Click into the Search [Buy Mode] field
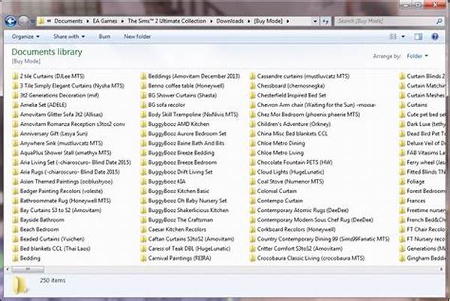 click(x=385, y=21)
